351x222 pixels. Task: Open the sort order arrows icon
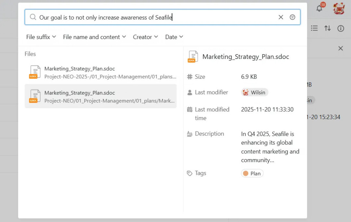328,28
